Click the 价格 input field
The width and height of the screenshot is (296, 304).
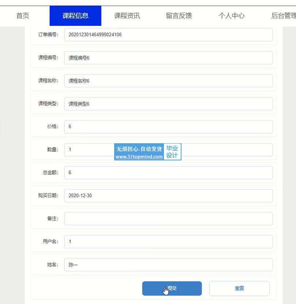(168, 127)
